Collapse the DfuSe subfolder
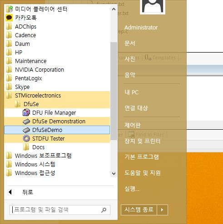 click(57, 104)
